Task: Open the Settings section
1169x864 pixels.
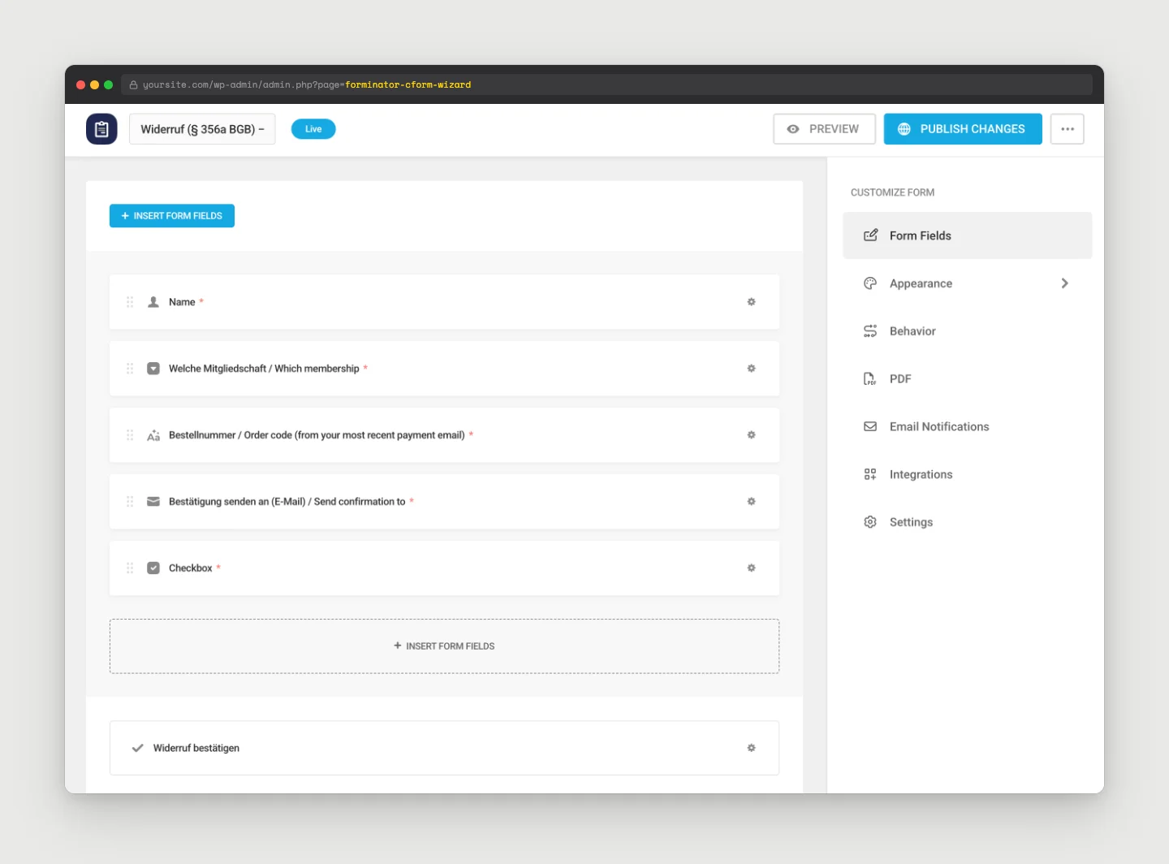Action: (968, 522)
